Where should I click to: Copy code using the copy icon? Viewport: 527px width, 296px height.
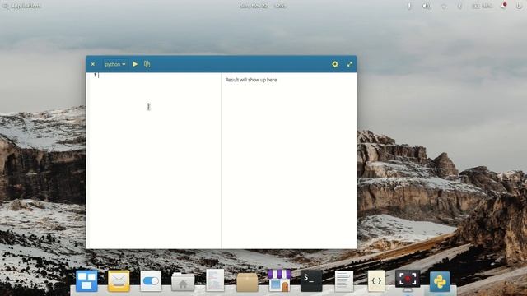point(147,64)
